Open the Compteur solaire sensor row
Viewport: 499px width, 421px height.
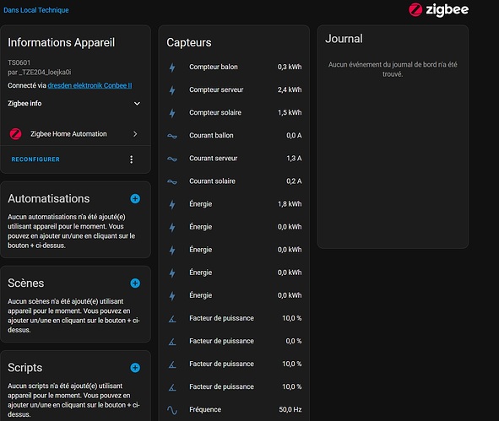click(234, 112)
